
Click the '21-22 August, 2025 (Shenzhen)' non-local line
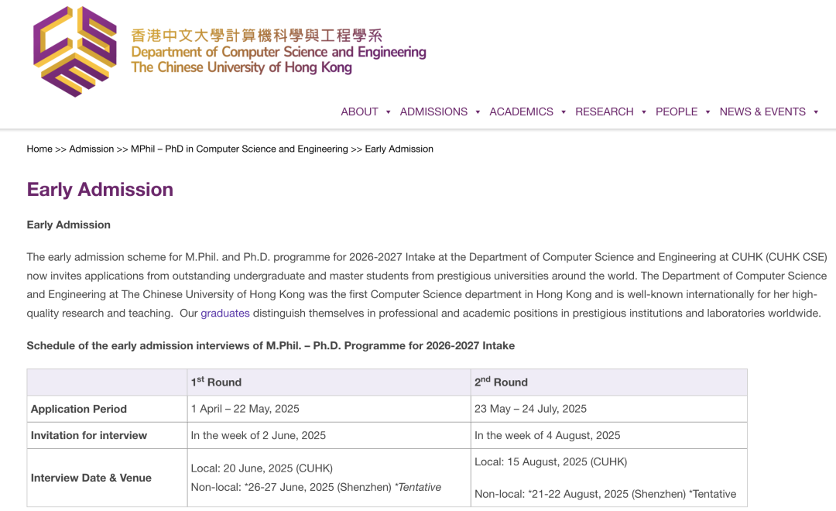click(x=605, y=494)
